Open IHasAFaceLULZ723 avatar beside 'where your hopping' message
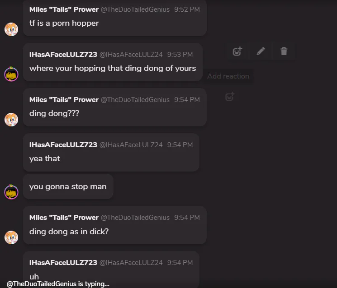 [x=11, y=74]
